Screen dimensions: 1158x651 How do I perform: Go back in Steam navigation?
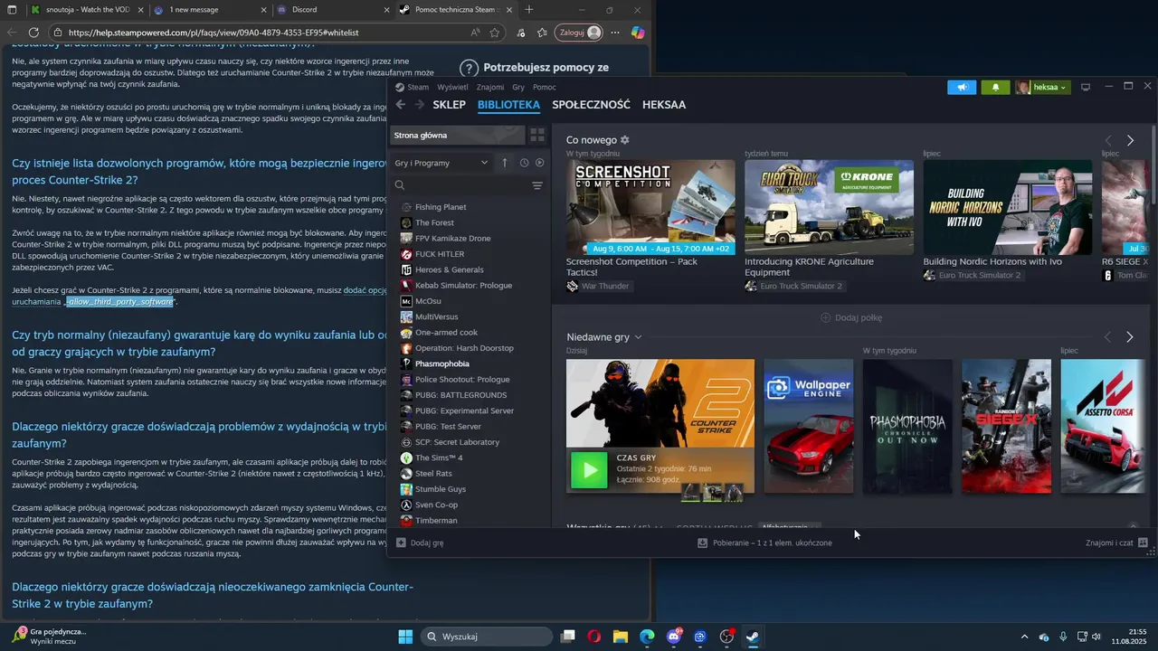tap(401, 105)
